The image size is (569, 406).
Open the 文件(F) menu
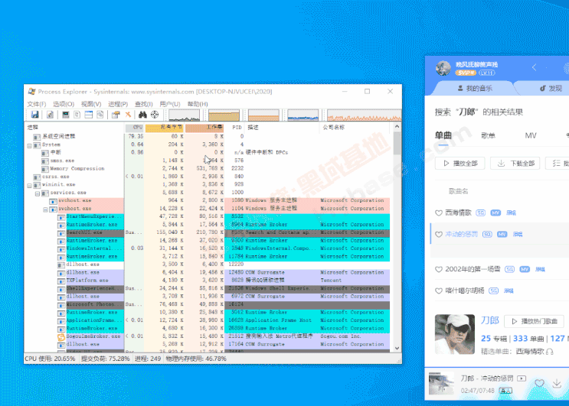[37, 104]
